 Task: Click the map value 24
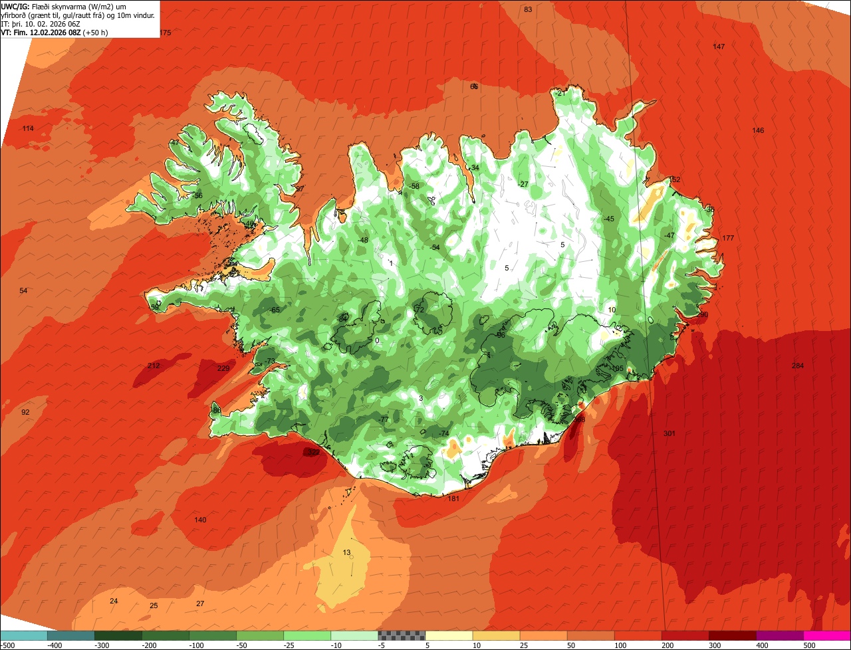(x=114, y=601)
